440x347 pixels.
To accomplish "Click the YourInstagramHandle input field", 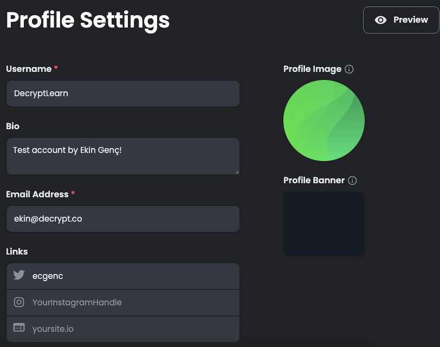I will tap(133, 303).
